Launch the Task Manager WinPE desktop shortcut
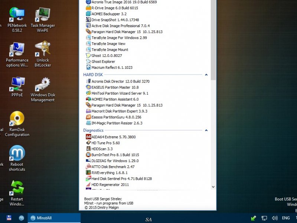 point(43,20)
